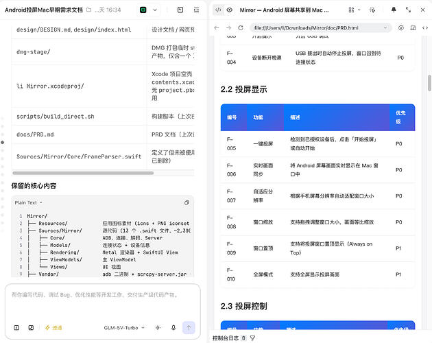Copy the code block contents
This screenshot has width=432, height=343.
[x=187, y=202]
